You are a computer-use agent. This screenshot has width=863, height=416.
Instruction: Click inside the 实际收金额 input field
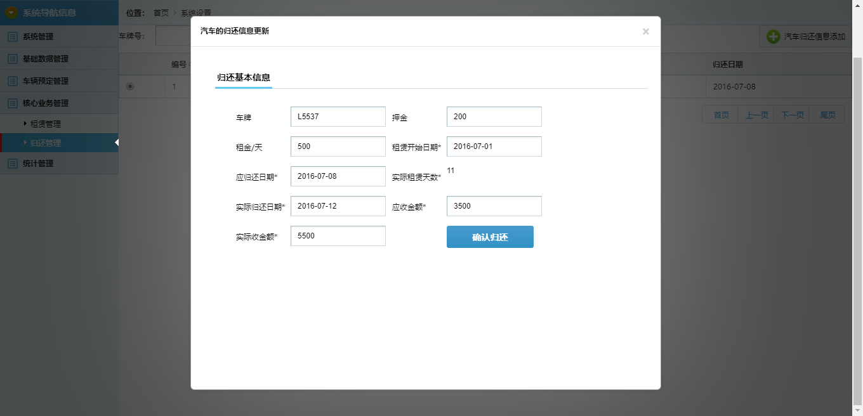(337, 235)
